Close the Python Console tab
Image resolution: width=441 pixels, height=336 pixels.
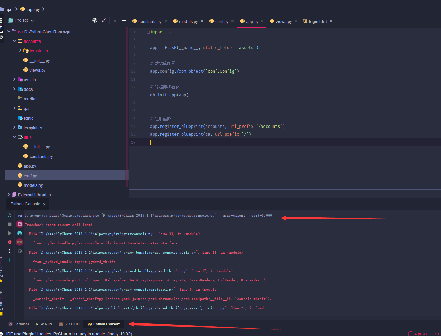tap(45, 204)
